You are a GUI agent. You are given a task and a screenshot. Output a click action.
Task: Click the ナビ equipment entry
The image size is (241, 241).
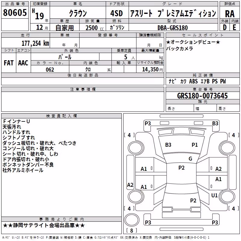[172, 81]
